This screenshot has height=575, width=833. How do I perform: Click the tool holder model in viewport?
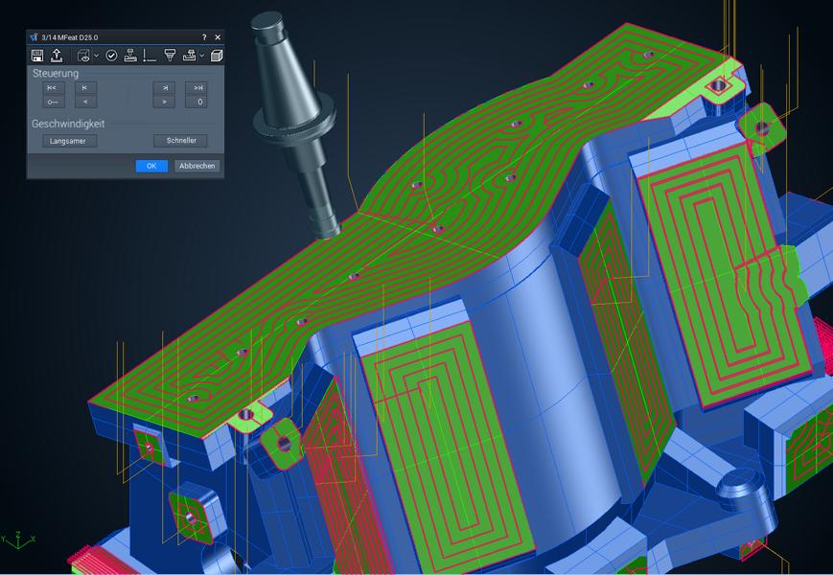tap(297, 117)
